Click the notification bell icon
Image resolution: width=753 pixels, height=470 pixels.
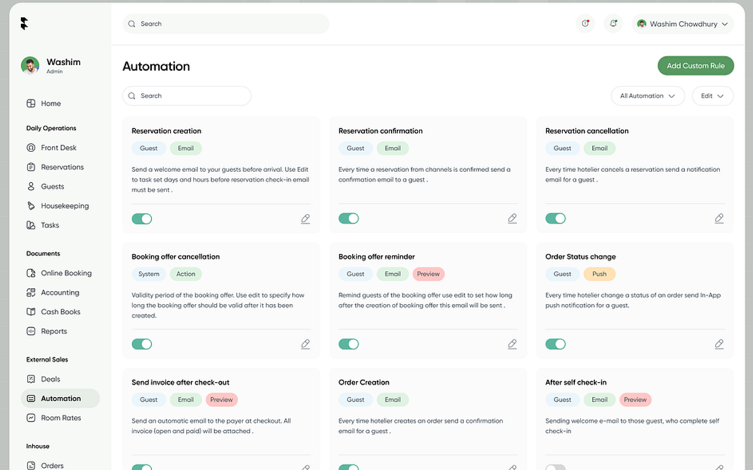(x=613, y=23)
